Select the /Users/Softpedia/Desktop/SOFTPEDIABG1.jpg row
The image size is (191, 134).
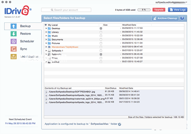pyautogui.click(x=114, y=92)
